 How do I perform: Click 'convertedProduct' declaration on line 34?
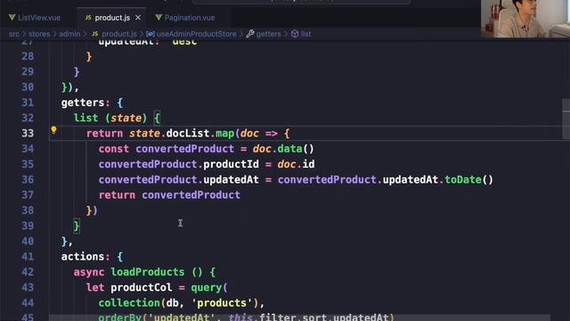click(x=184, y=149)
